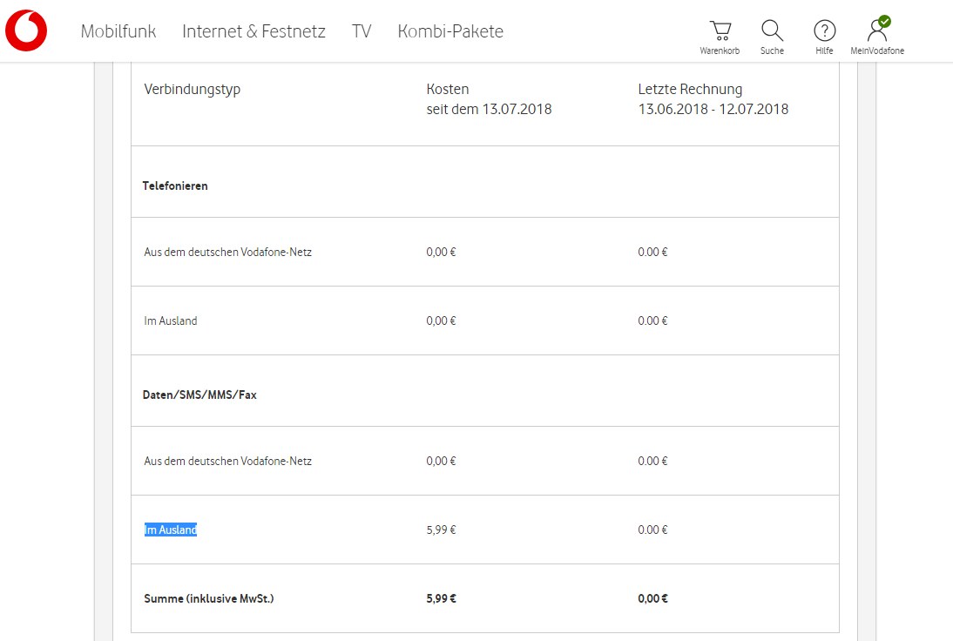Open the Mobilfunk menu
The image size is (953, 641).
(118, 31)
